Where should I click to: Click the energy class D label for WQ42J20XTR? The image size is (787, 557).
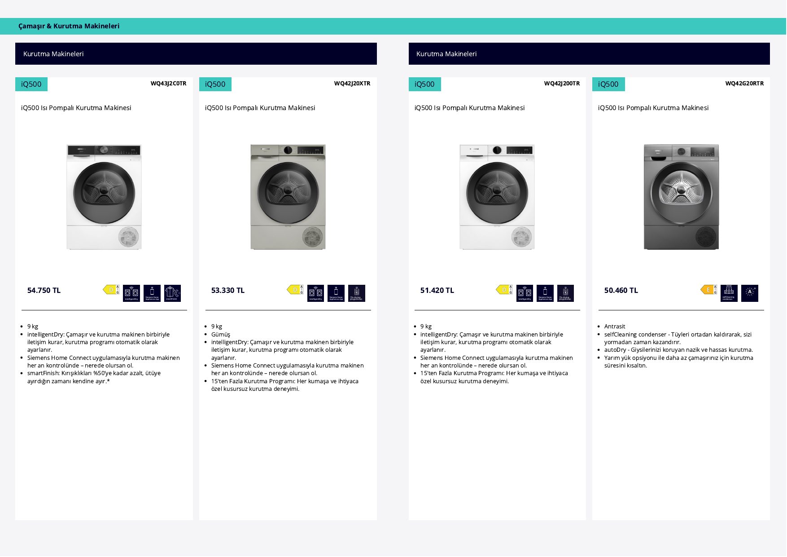pyautogui.click(x=295, y=290)
